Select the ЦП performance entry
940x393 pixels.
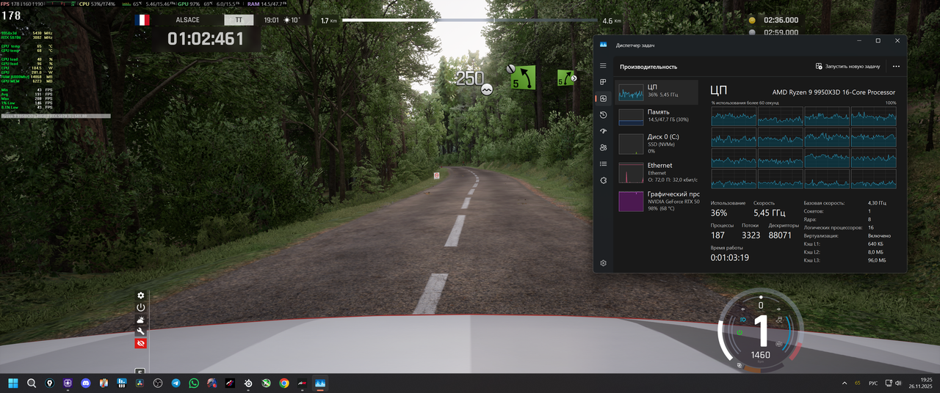(x=657, y=92)
